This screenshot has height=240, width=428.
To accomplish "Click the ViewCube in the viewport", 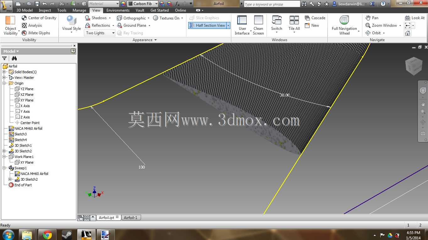I will [414, 66].
